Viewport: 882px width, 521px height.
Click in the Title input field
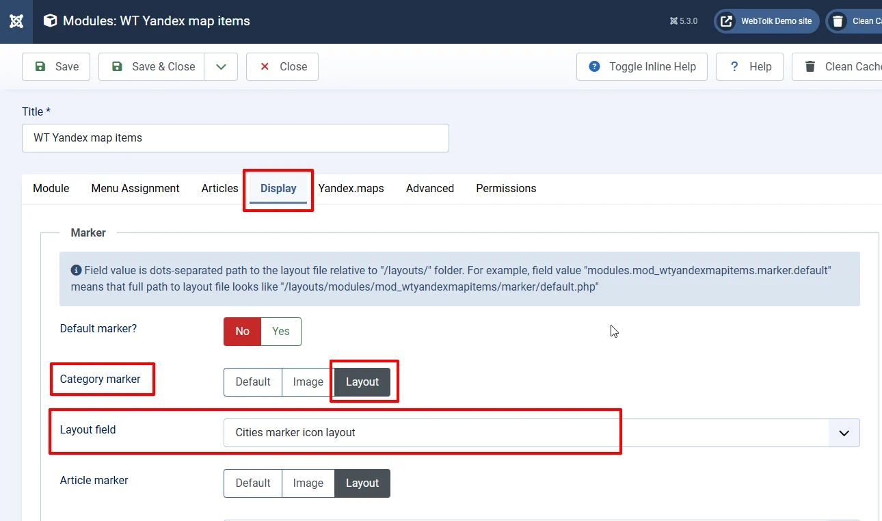235,137
